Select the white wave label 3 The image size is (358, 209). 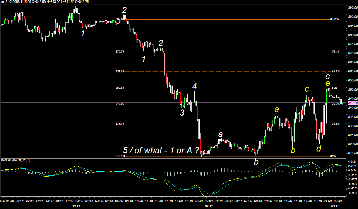click(x=182, y=113)
